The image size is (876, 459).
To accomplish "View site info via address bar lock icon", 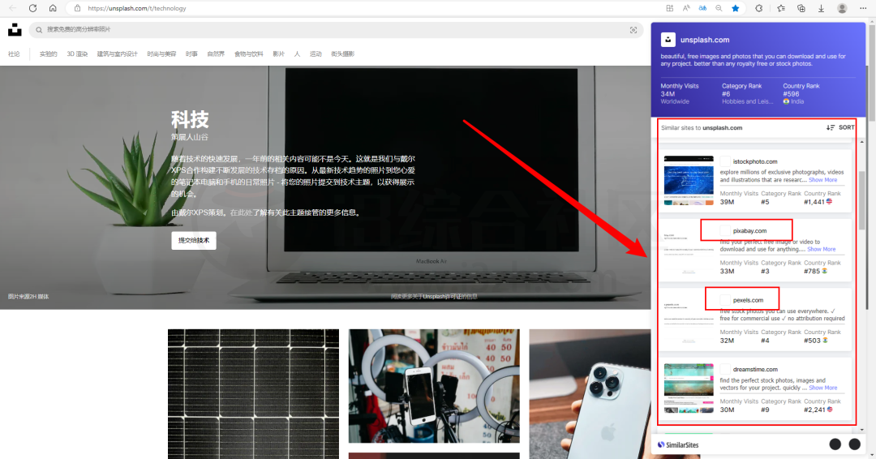I will pyautogui.click(x=78, y=8).
